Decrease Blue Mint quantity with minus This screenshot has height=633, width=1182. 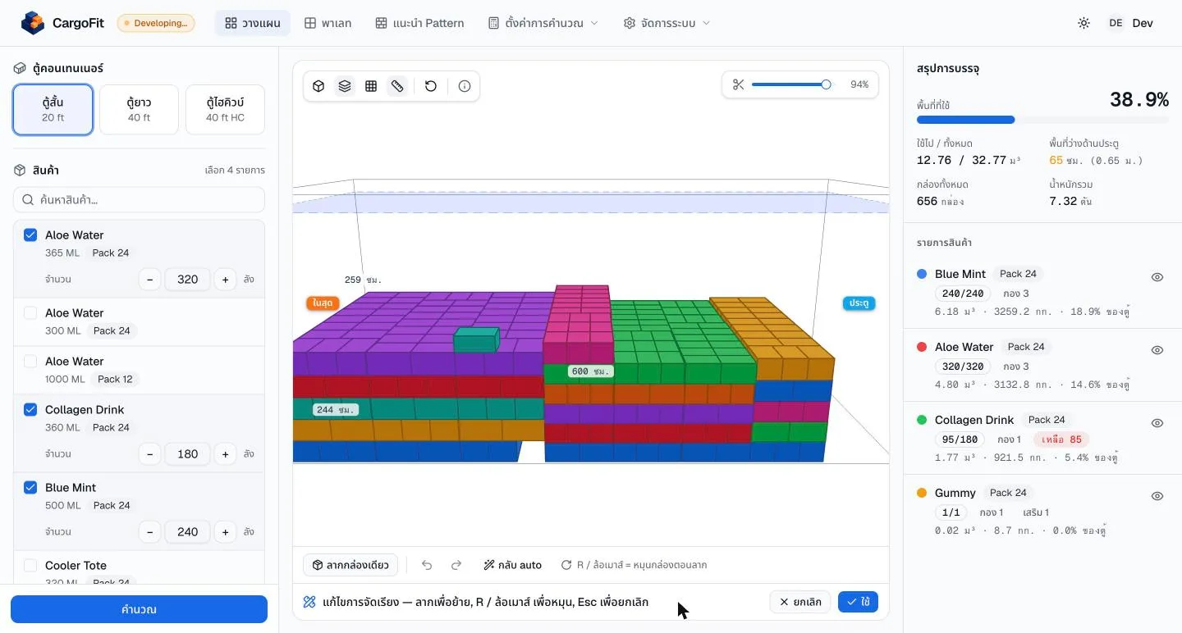[149, 532]
